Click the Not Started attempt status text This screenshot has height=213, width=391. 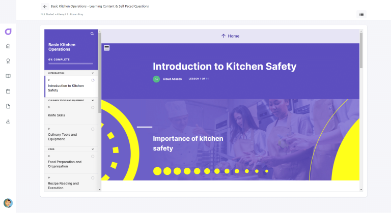pyautogui.click(x=47, y=14)
